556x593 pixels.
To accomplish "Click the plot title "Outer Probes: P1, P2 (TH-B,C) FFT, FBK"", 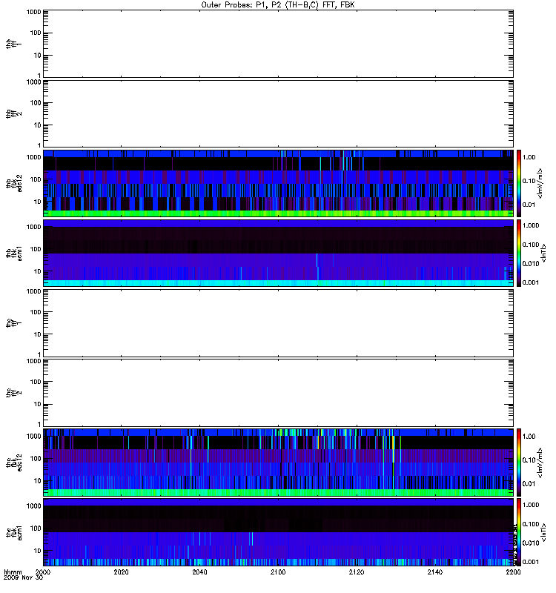I will coord(278,5).
